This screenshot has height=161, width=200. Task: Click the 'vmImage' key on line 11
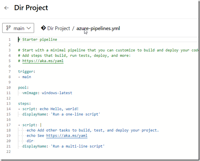point(30,93)
